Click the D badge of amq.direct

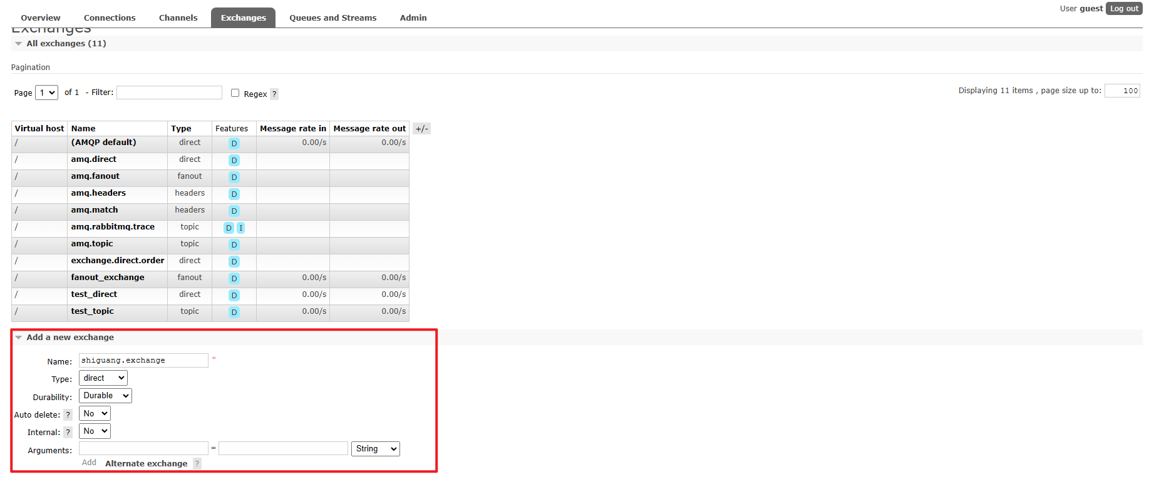234,160
